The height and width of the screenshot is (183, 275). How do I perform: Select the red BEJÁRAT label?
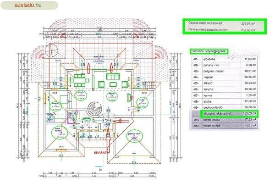[100, 152]
